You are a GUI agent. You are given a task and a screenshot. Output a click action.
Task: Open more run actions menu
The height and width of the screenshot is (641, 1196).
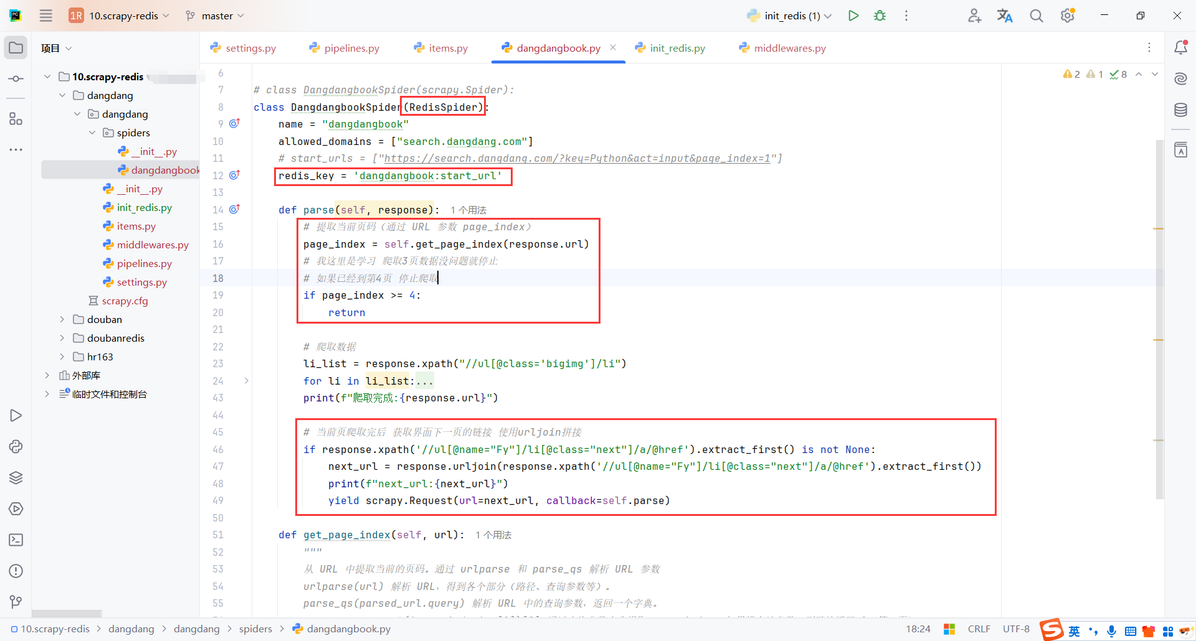coord(906,16)
